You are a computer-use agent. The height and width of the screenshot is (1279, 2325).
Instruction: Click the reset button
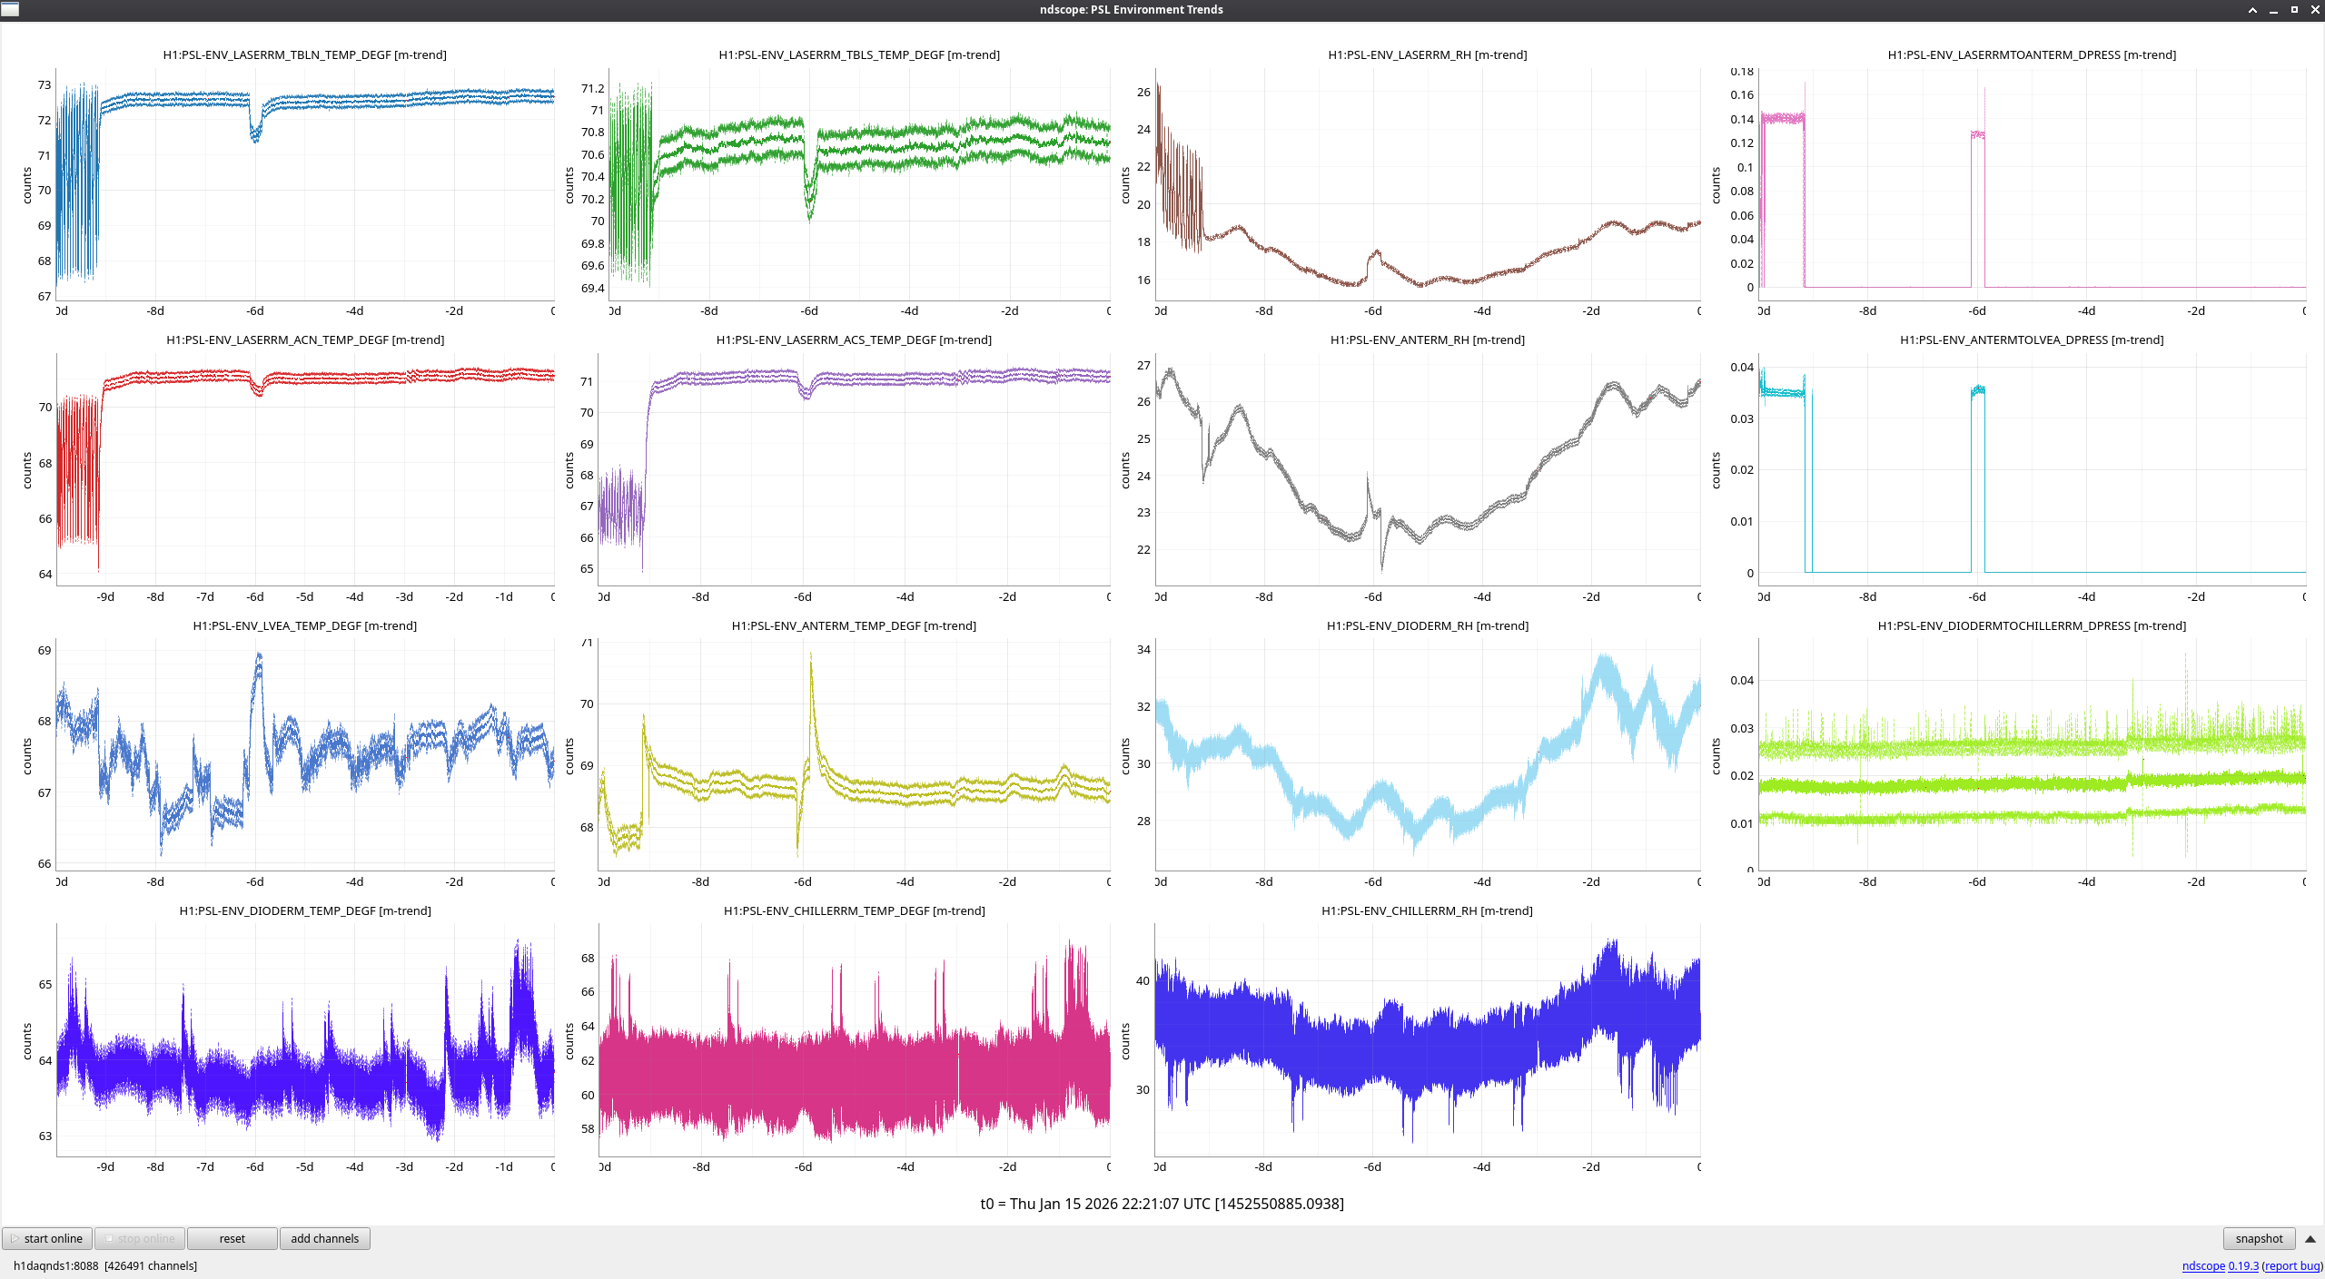click(x=232, y=1238)
